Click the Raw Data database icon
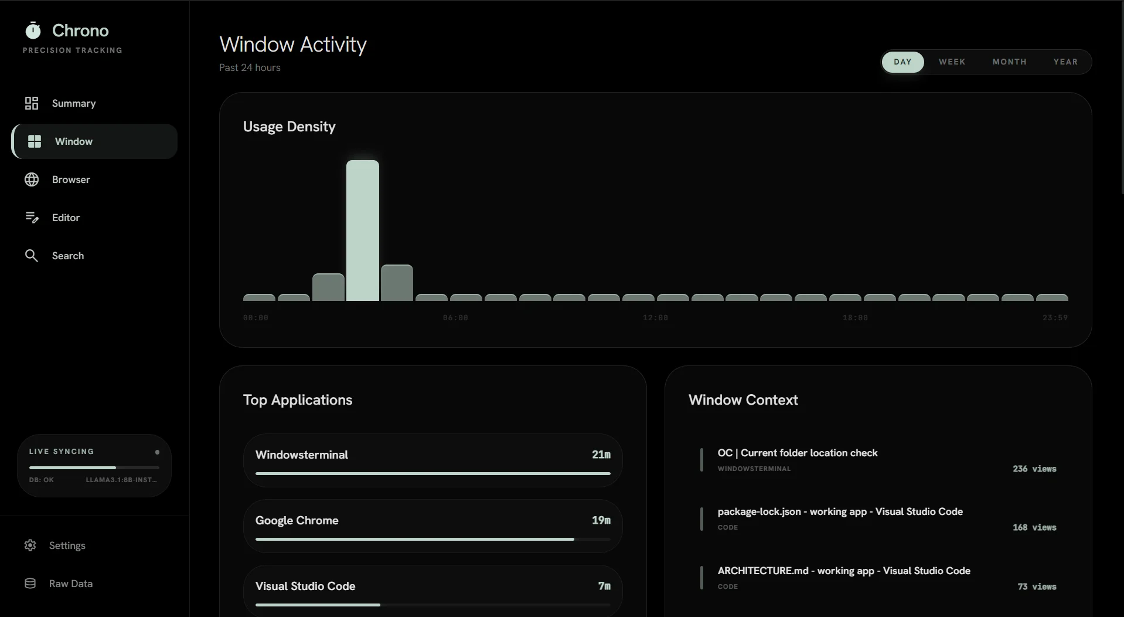Viewport: 1124px width, 617px height. click(x=30, y=584)
